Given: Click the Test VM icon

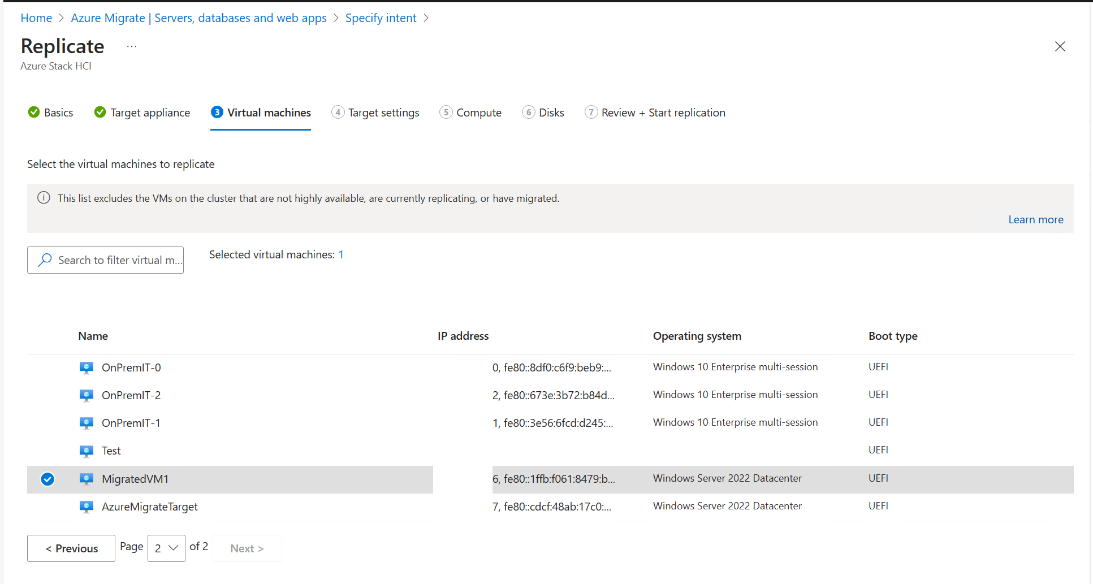Looking at the screenshot, I should [86, 451].
